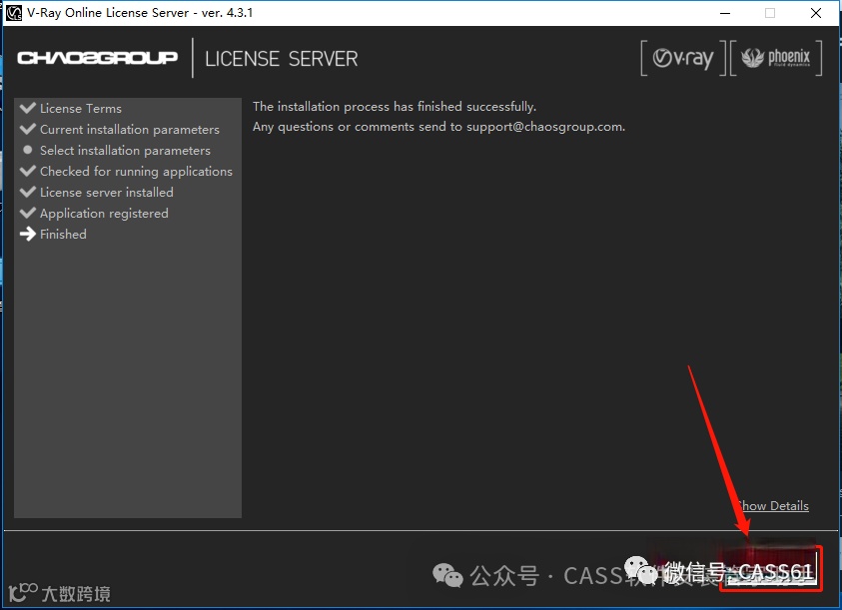Screen dimensions: 842x610
Task: Close the V-Ray License Server window
Action: pyautogui.click(x=816, y=13)
